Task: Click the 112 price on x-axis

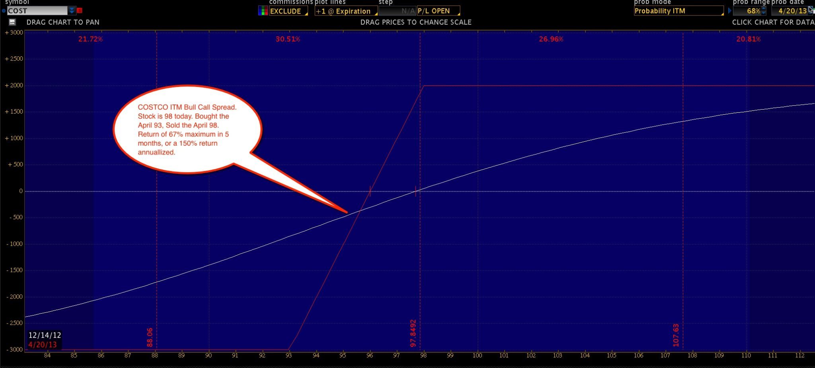Action: click(799, 355)
